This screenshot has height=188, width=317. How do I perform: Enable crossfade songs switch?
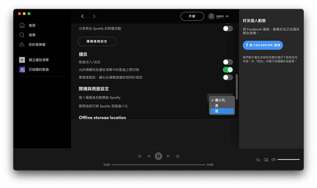(228, 62)
